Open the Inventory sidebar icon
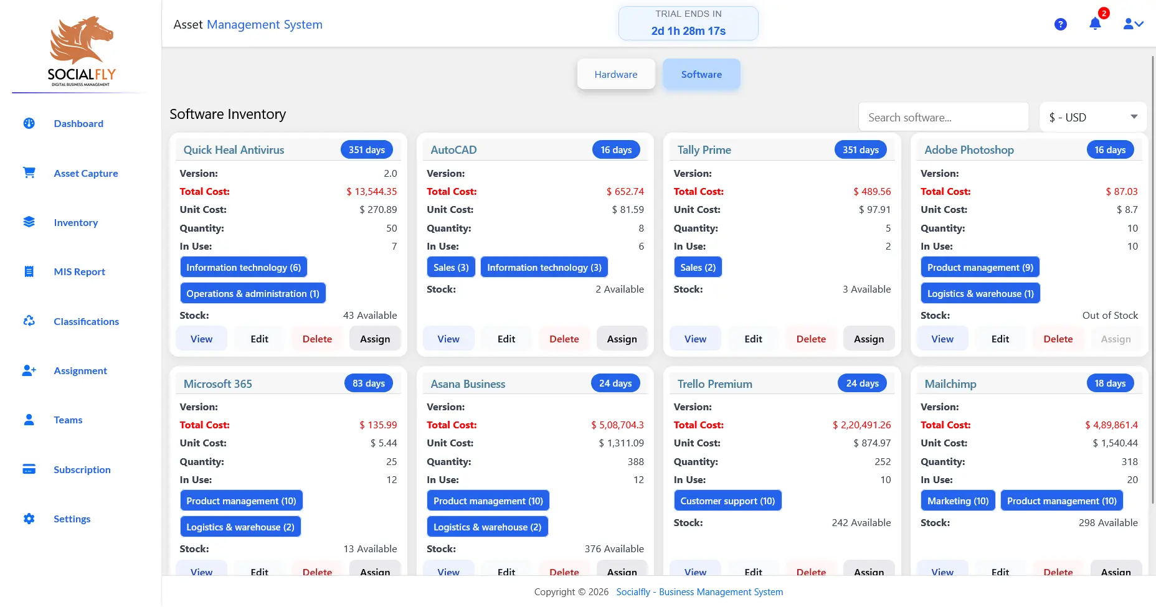This screenshot has height=607, width=1156. [x=29, y=222]
